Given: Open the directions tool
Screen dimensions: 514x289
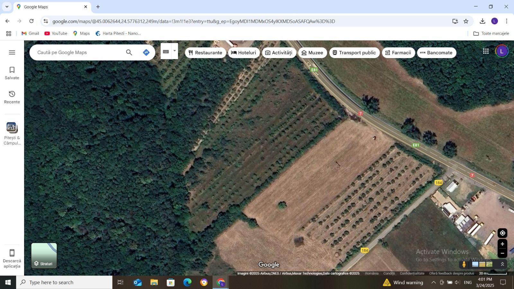Looking at the screenshot, I should [146, 52].
